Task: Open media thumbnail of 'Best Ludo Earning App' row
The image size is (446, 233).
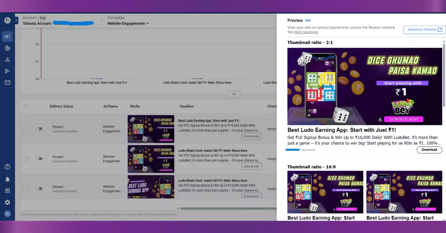Action: pyautogui.click(x=151, y=129)
